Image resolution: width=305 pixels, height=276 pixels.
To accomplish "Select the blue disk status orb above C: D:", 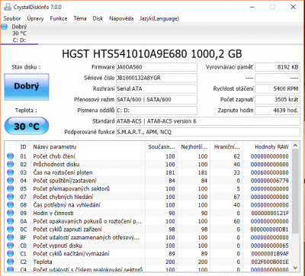I will click(5, 27).
